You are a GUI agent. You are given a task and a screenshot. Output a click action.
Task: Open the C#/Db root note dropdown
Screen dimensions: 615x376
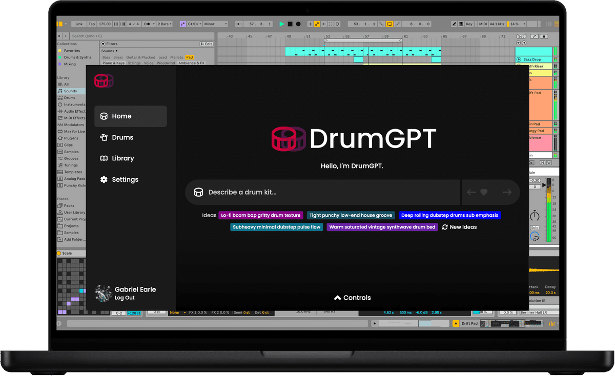[195, 24]
